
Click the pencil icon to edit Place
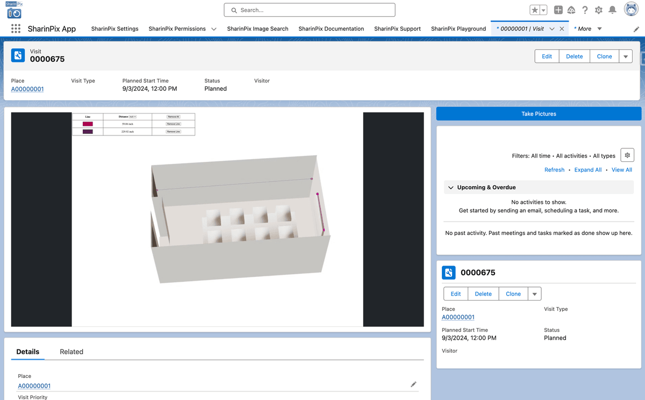click(x=413, y=384)
